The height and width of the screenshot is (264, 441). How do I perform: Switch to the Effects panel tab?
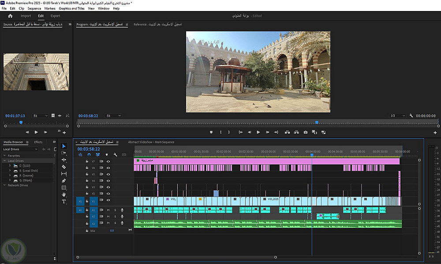pyautogui.click(x=38, y=142)
